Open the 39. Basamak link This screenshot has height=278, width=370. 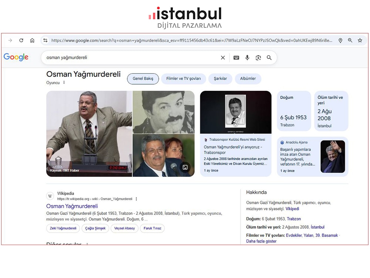click(x=327, y=235)
